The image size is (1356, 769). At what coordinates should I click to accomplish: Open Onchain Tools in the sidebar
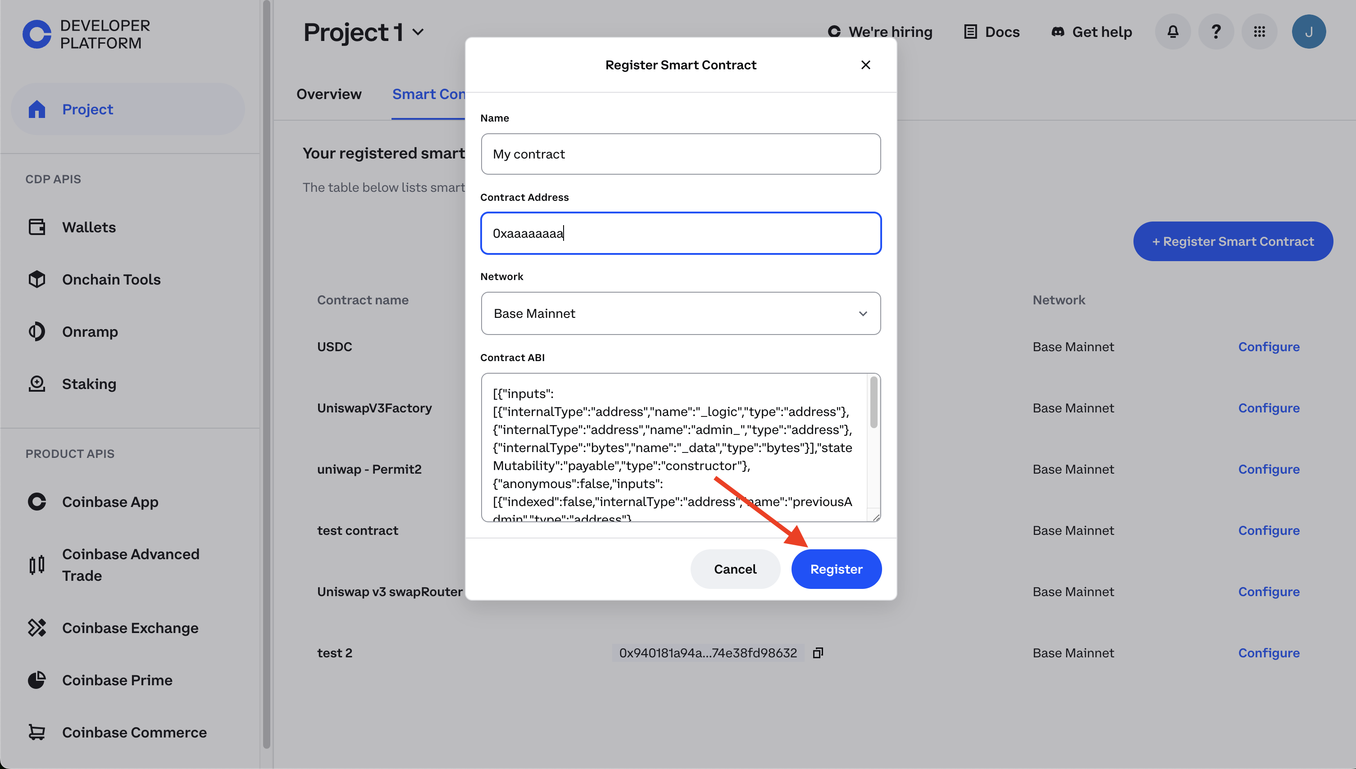(x=112, y=280)
